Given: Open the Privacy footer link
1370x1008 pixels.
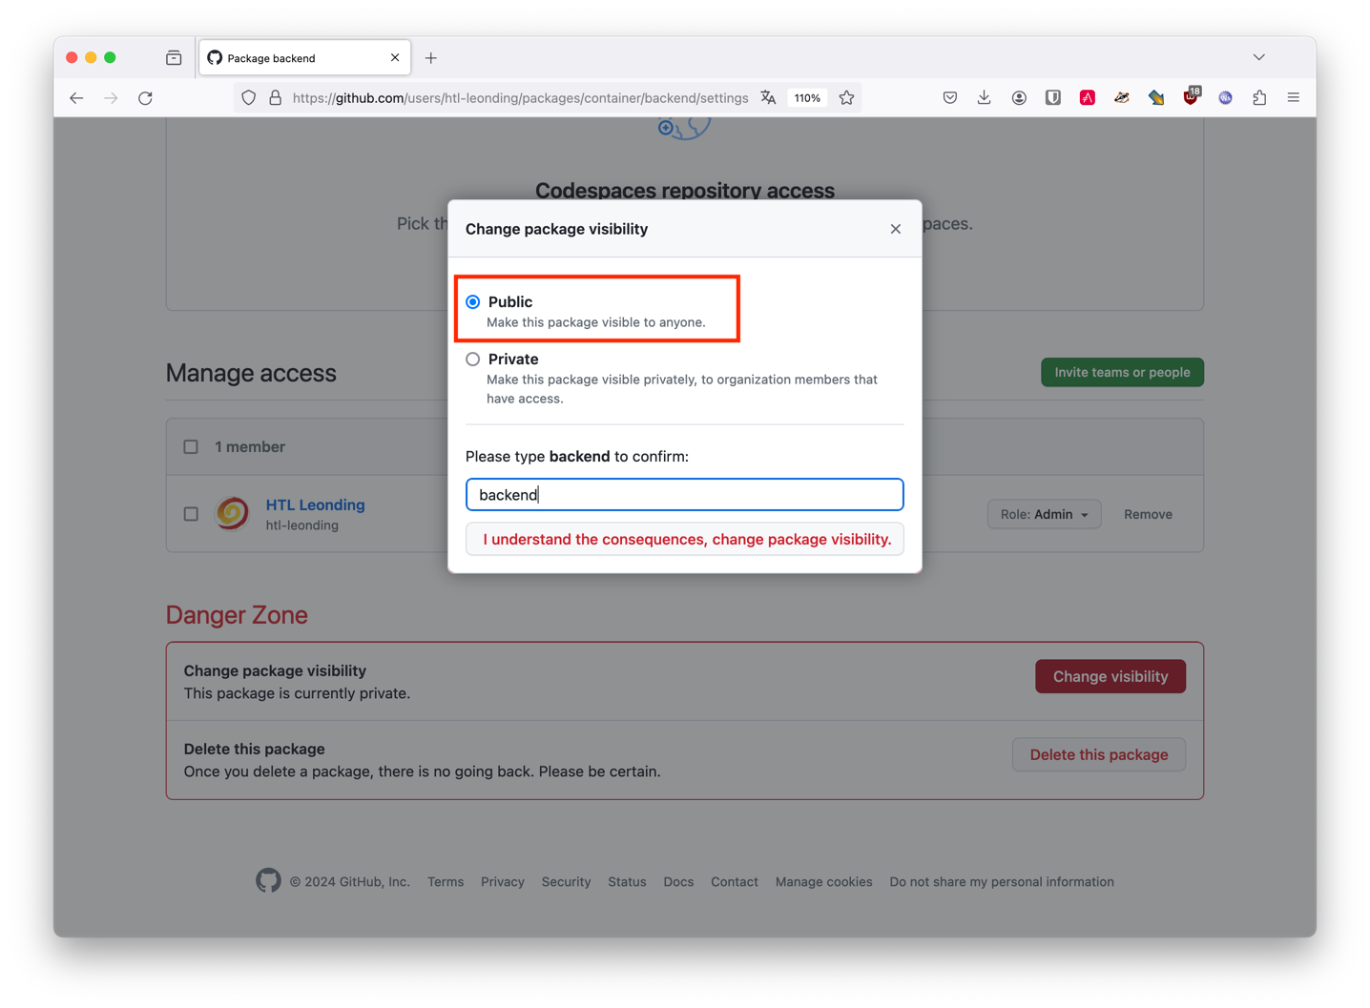Looking at the screenshot, I should pos(503,881).
